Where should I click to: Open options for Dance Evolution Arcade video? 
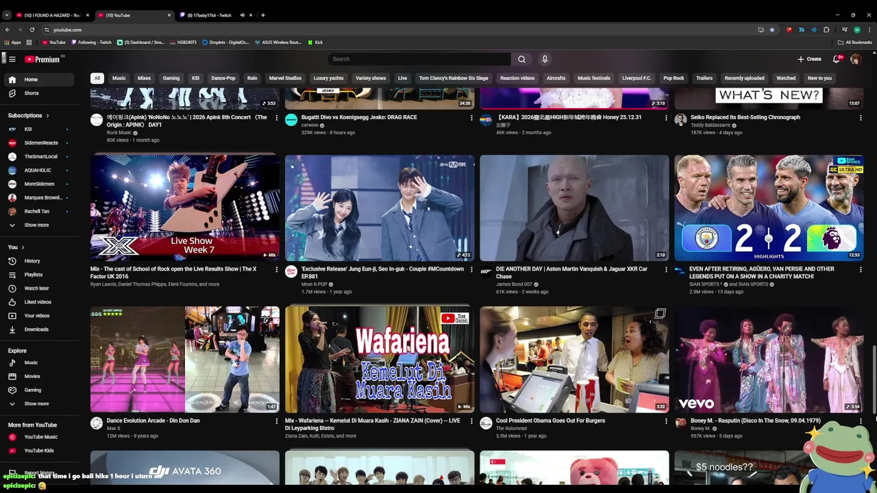click(277, 421)
